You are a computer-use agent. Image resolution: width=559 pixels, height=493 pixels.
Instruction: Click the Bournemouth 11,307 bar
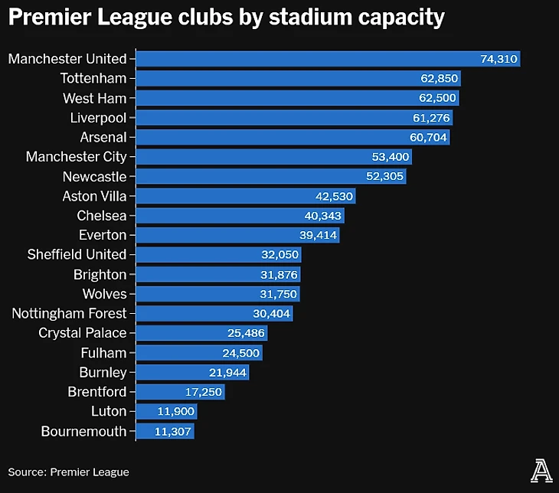165,431
